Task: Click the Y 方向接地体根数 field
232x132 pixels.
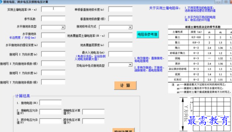Action: (x=53, y=82)
